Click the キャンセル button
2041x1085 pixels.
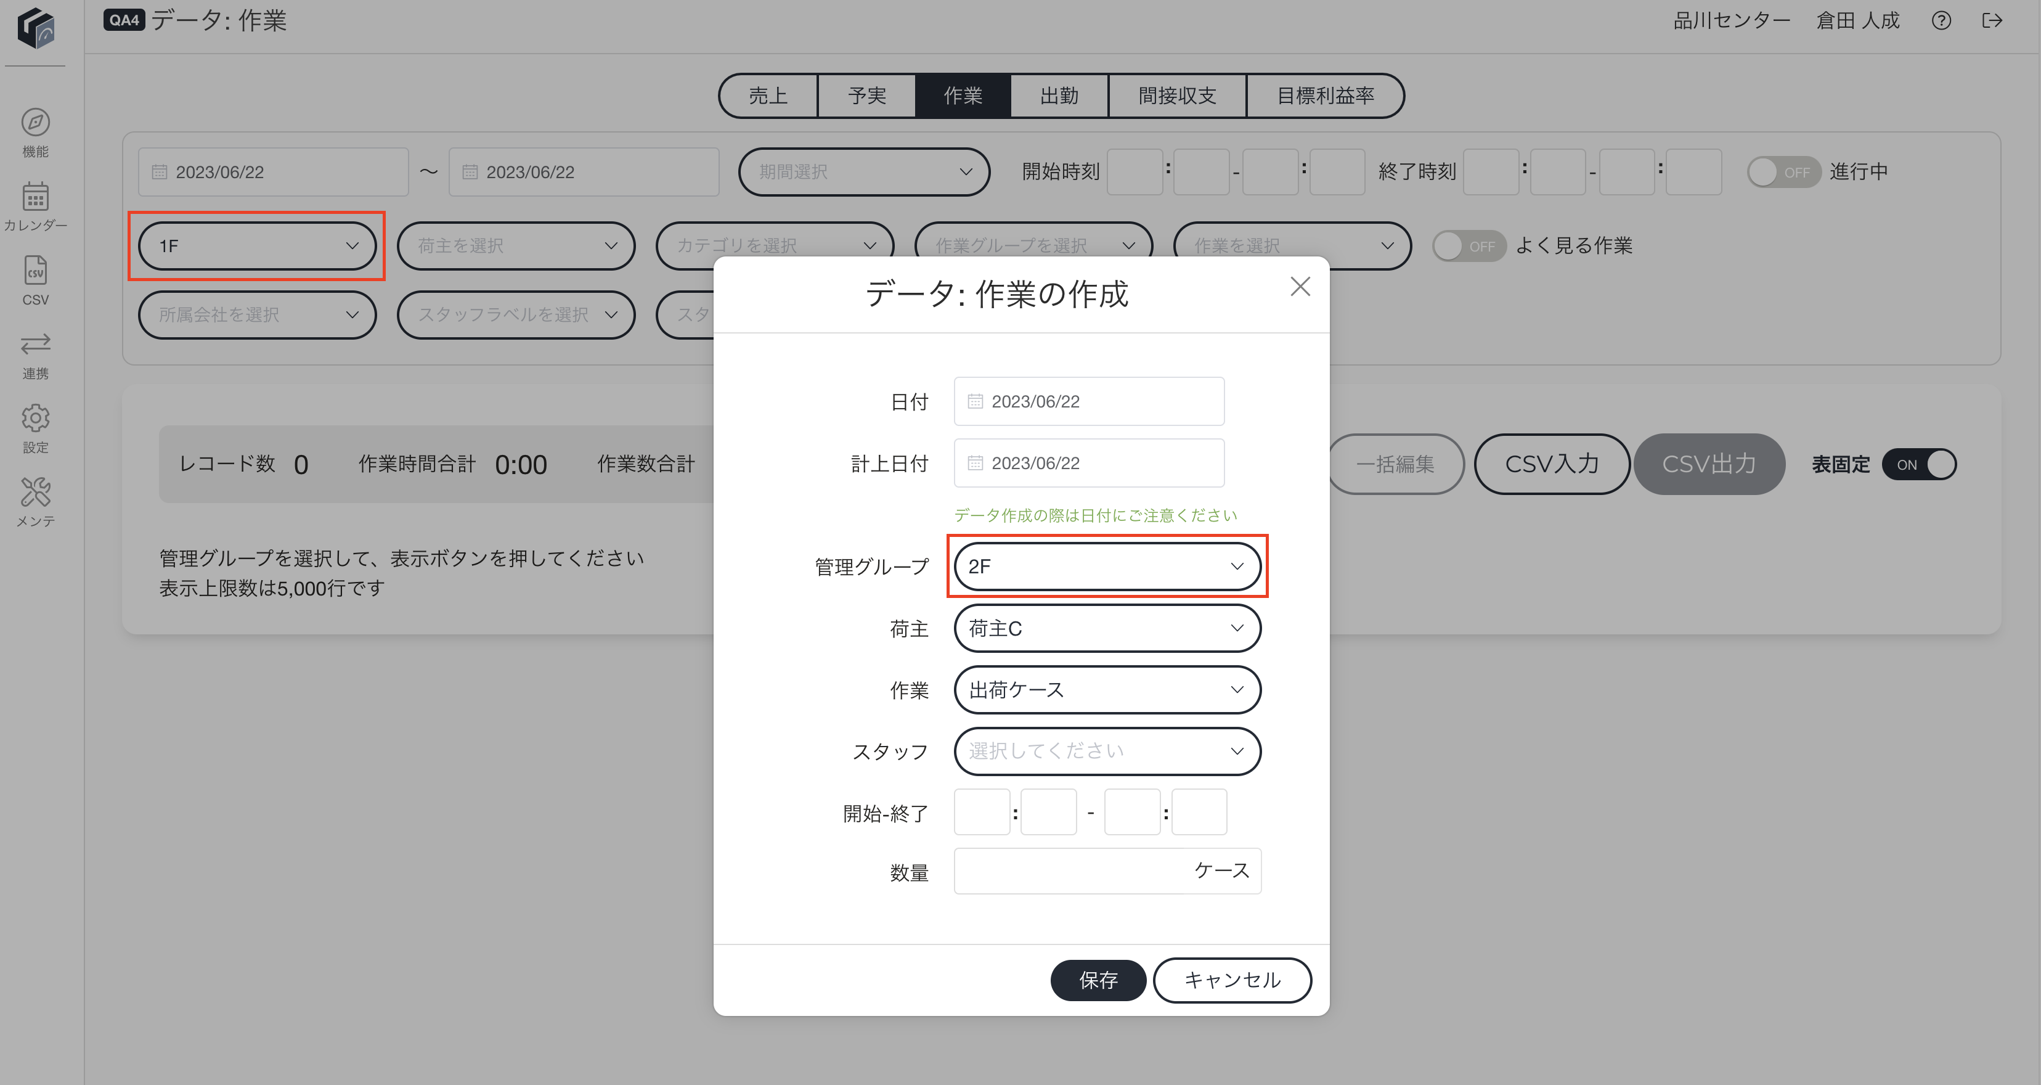1232,981
